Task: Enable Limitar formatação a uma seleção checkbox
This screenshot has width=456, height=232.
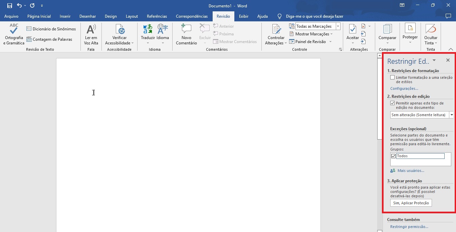Action: [393, 77]
